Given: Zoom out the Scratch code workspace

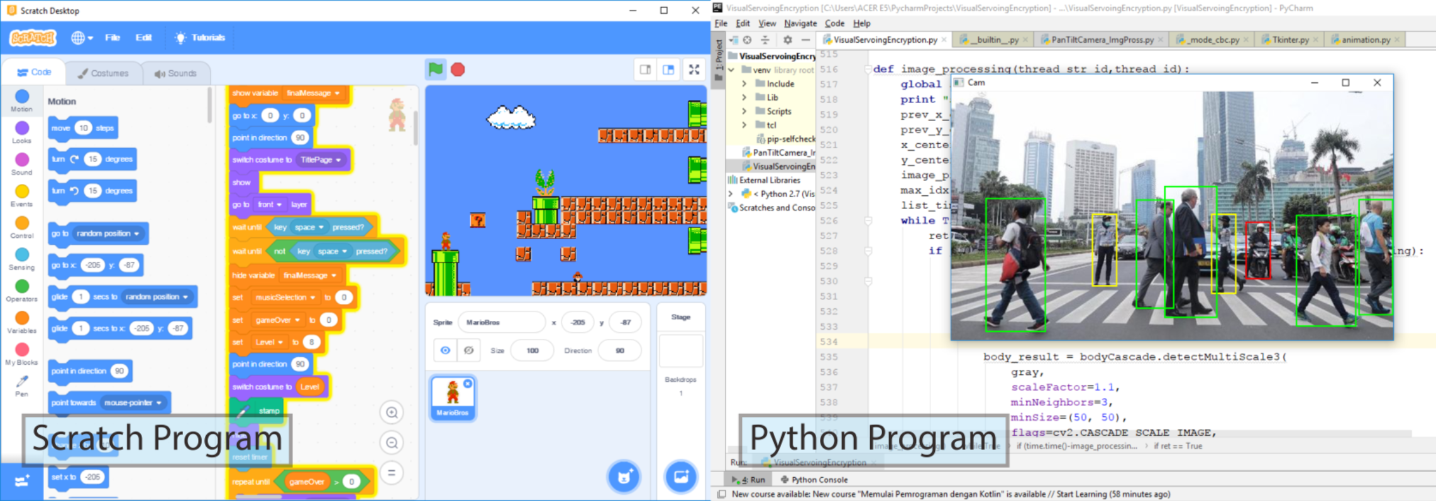Looking at the screenshot, I should click(x=392, y=443).
